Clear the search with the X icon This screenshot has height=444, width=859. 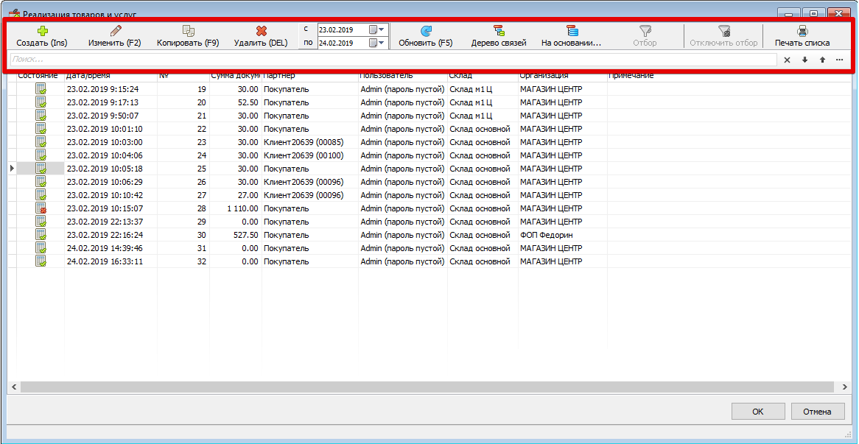pyautogui.click(x=787, y=60)
